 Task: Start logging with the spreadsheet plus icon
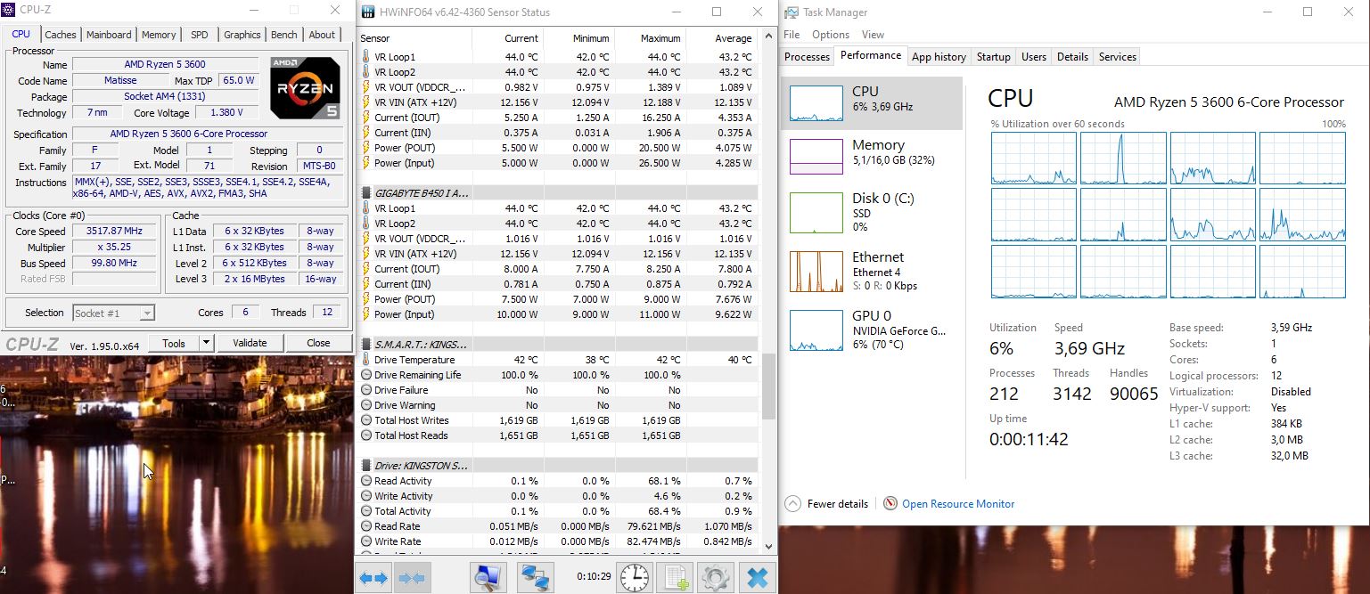[x=677, y=577]
